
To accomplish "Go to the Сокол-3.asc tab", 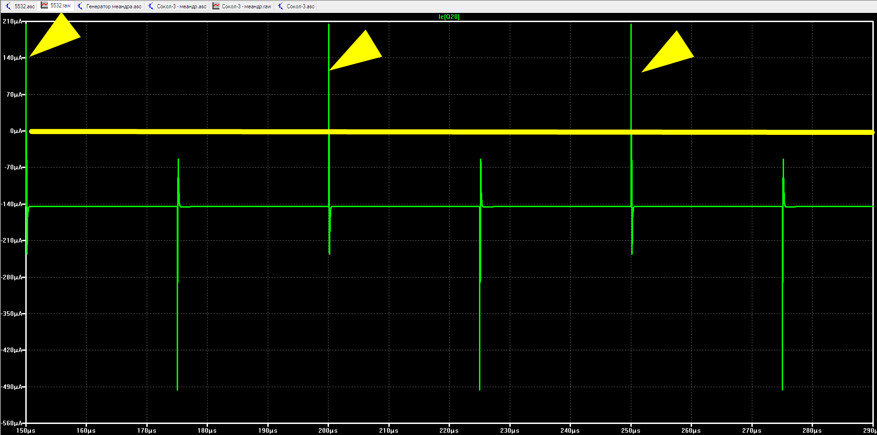I will [x=295, y=6].
